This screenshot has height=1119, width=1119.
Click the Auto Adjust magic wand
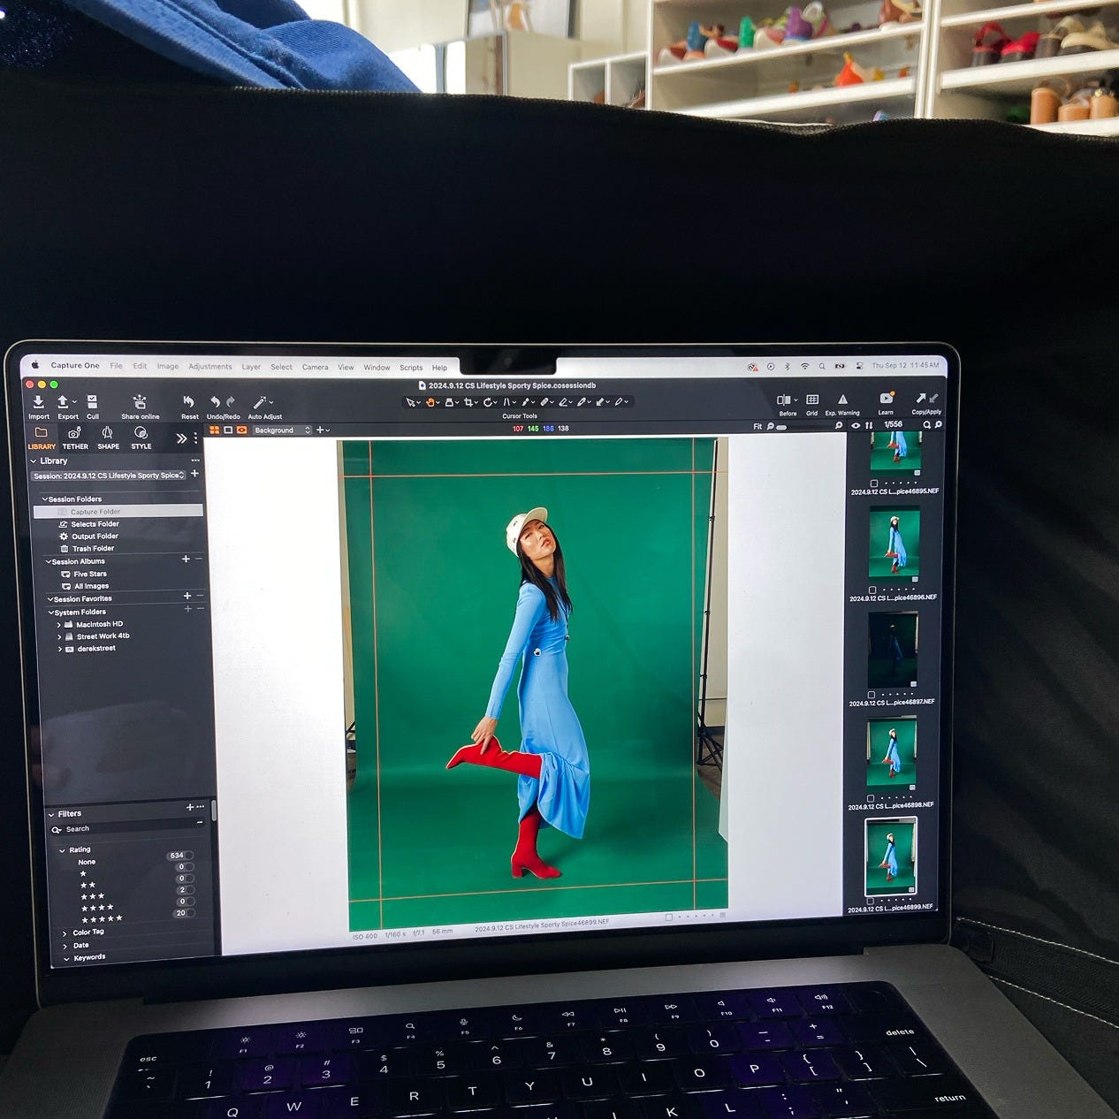pyautogui.click(x=260, y=402)
